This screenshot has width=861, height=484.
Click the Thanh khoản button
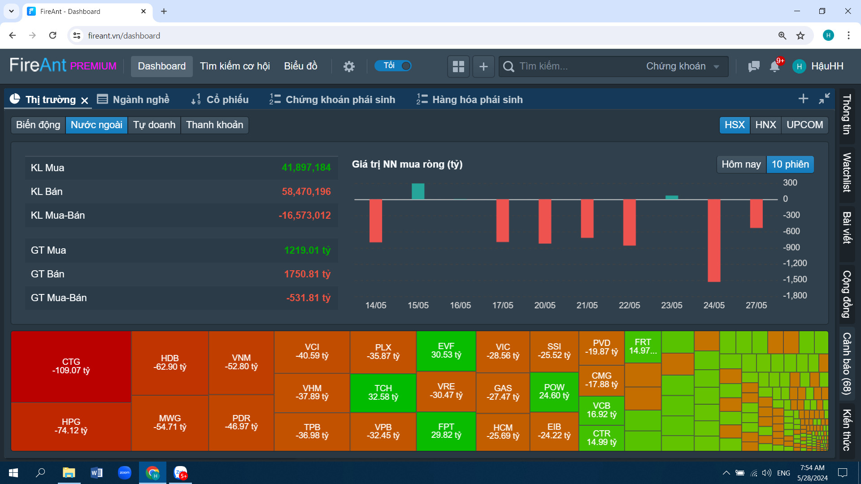(214, 125)
